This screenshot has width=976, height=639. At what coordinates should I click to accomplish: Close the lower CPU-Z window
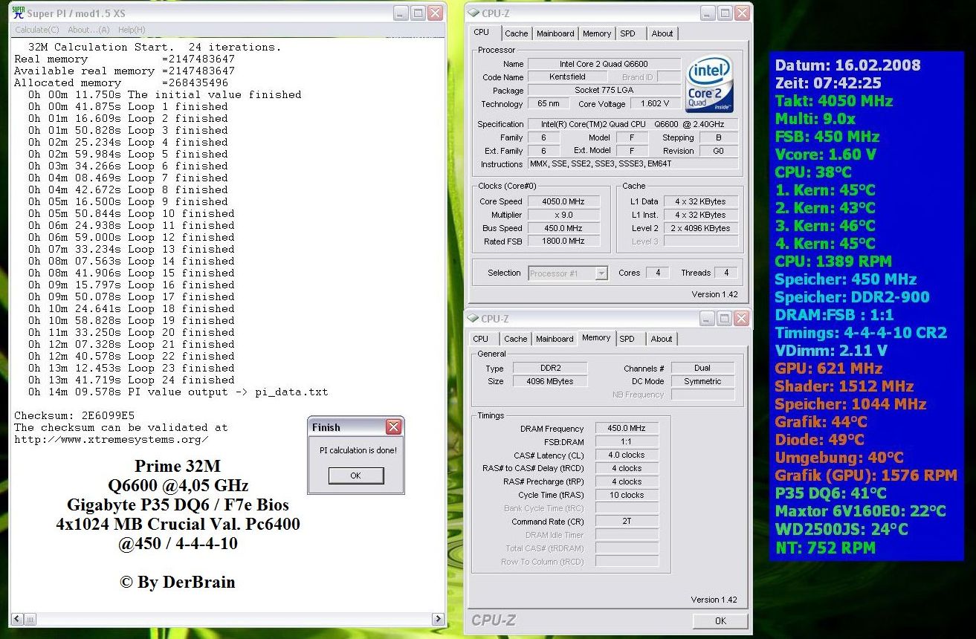(741, 319)
